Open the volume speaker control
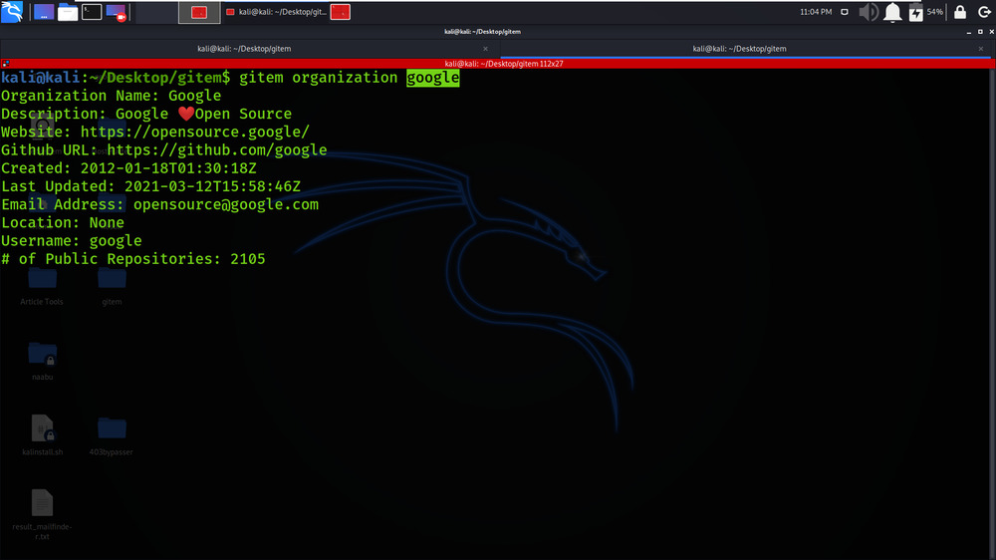 tap(869, 12)
